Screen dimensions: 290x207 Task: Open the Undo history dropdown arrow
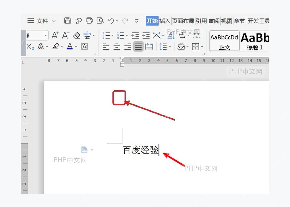point(117,21)
